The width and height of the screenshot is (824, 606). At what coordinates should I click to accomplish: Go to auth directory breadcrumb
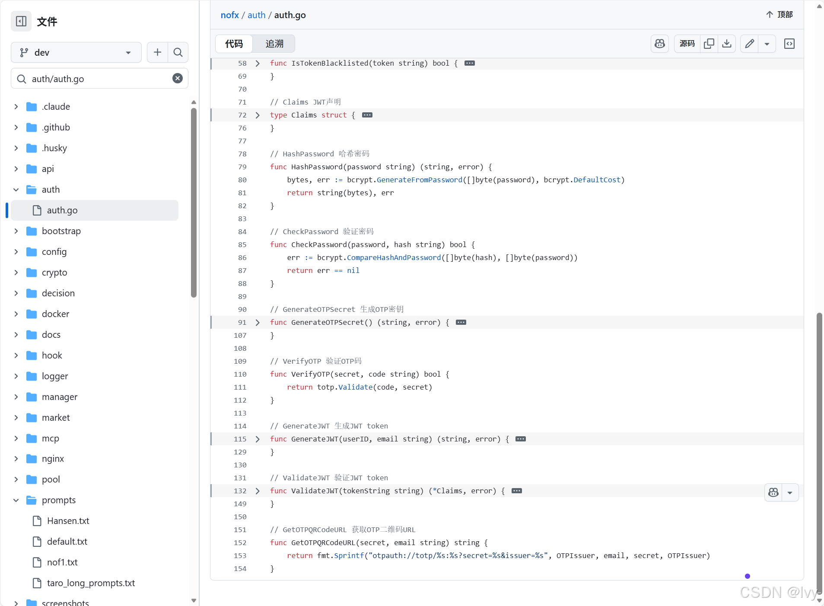pos(256,15)
